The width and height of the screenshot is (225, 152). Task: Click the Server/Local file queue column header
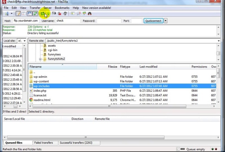(32, 119)
